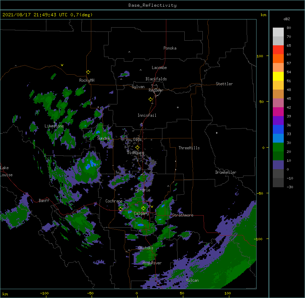The height and width of the screenshot is (298, 305).
Task: Click the white asterisk marker east of Innisfail
Action: 178,107
